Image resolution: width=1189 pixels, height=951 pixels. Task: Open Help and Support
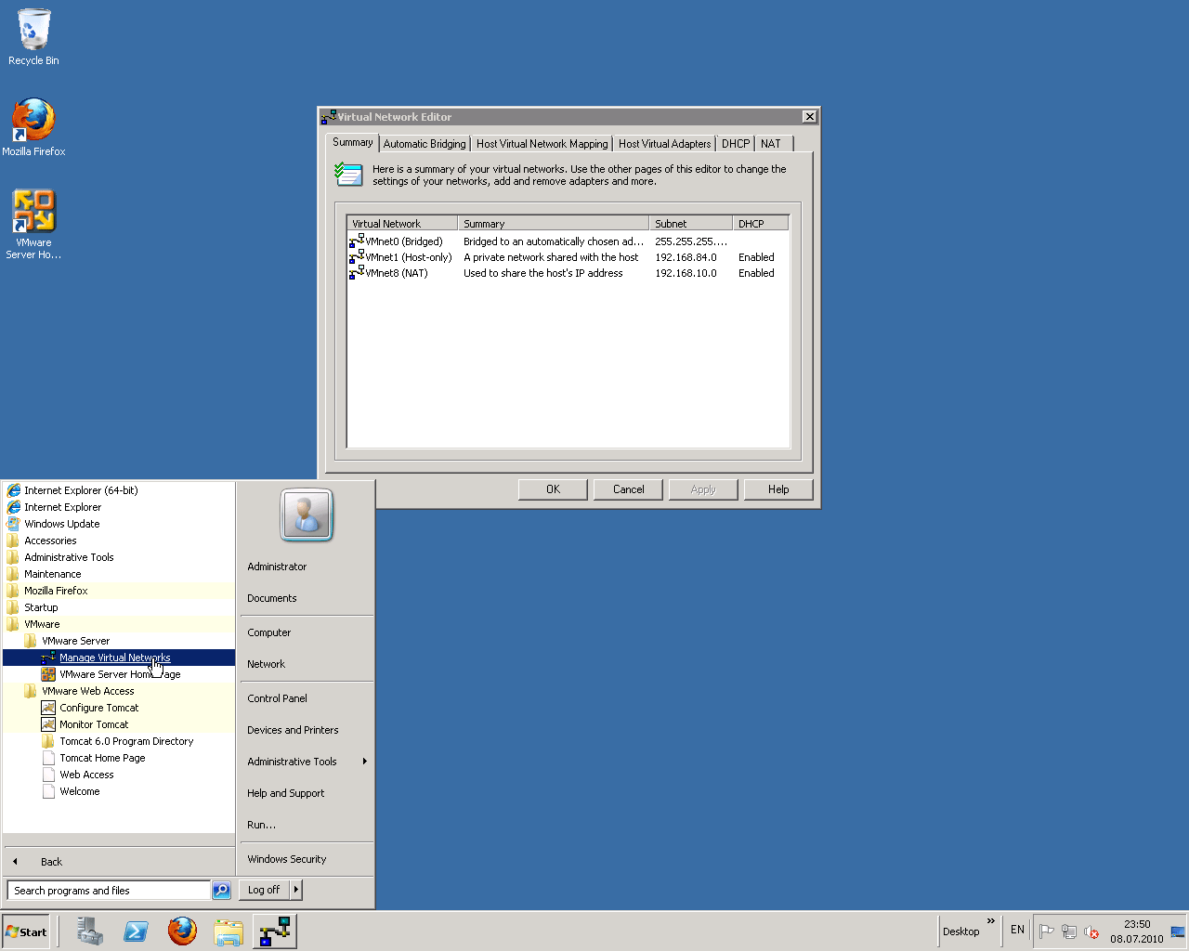point(307,793)
